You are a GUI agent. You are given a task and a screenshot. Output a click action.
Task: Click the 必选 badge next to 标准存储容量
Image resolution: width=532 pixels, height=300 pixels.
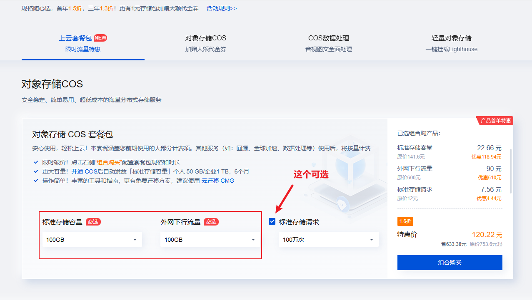pyautogui.click(x=93, y=222)
